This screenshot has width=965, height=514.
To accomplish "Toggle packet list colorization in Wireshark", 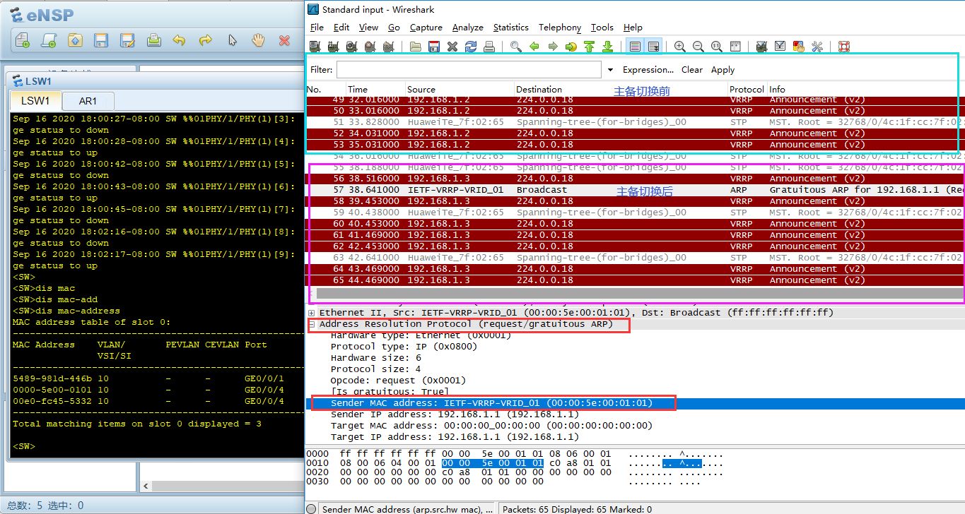I will coord(635,47).
